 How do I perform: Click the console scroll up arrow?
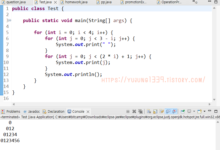click(218, 122)
